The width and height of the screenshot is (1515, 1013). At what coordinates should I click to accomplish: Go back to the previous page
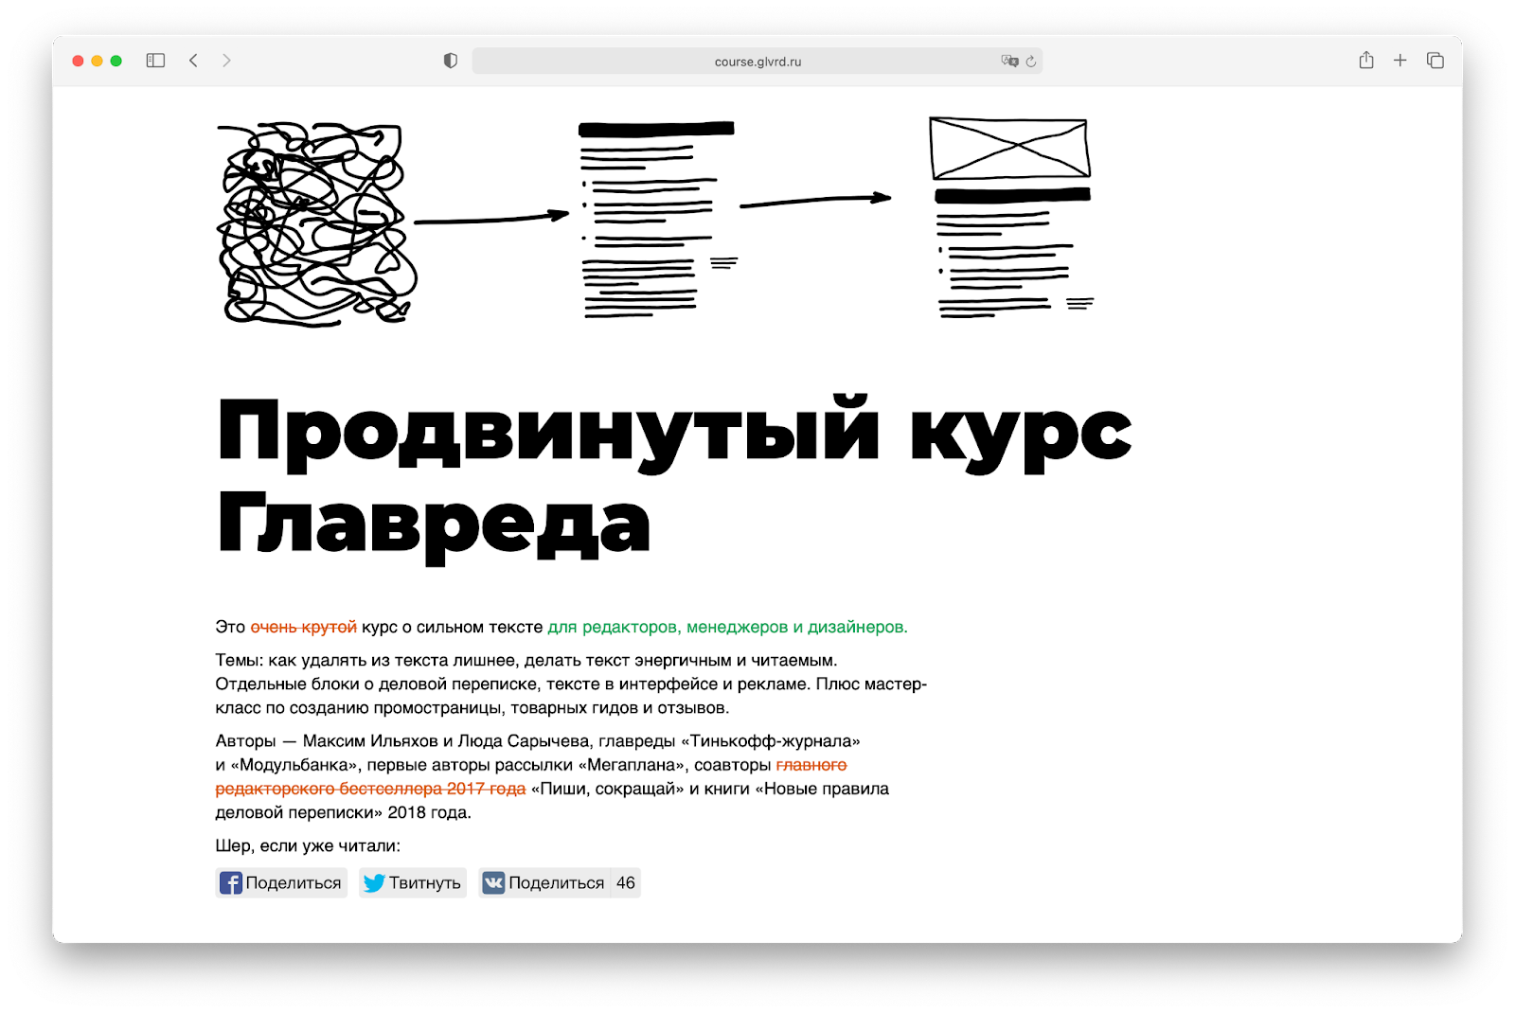[193, 61]
